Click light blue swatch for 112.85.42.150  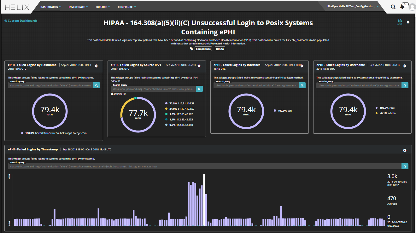click(166, 125)
